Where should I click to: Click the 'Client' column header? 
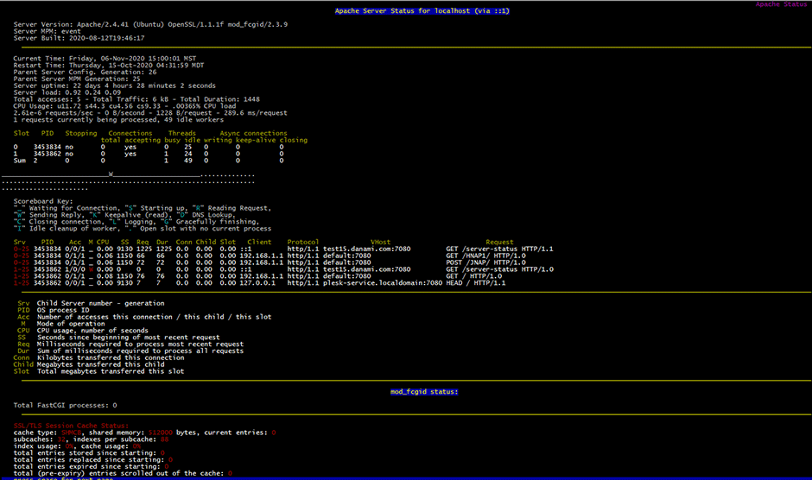click(x=259, y=242)
